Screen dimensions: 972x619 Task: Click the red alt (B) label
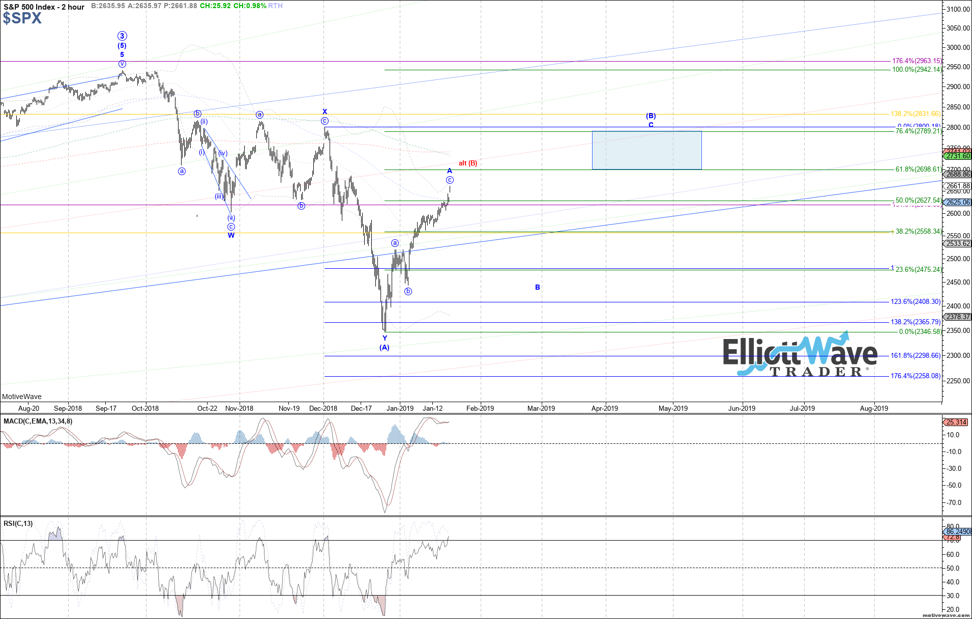[468, 163]
